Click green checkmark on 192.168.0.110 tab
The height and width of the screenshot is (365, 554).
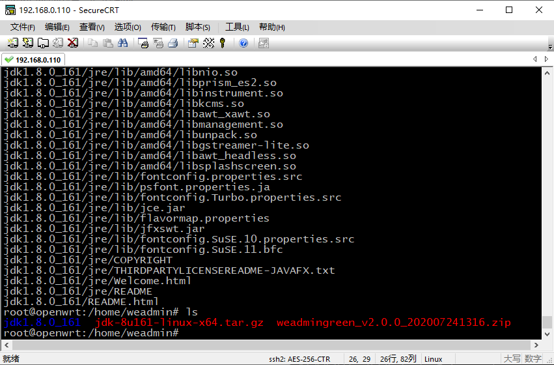[x=9, y=60]
